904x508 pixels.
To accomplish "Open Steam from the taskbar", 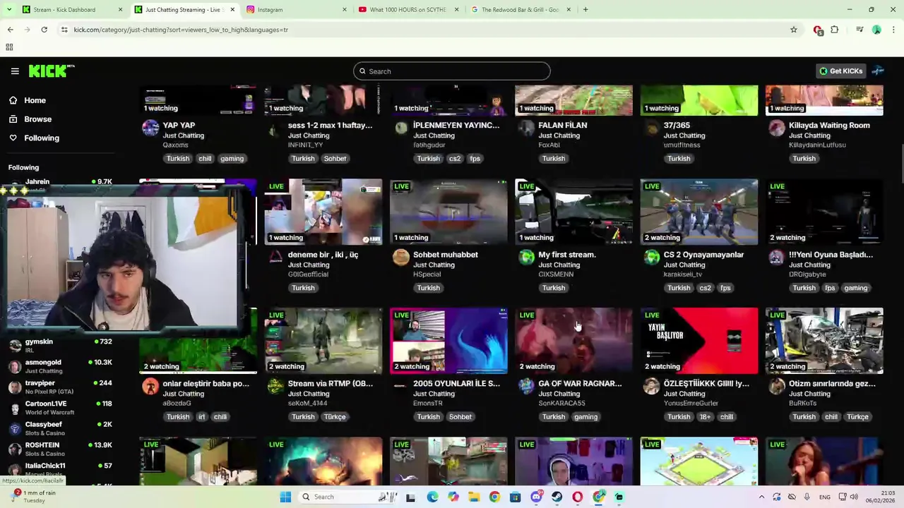I will 557,497.
